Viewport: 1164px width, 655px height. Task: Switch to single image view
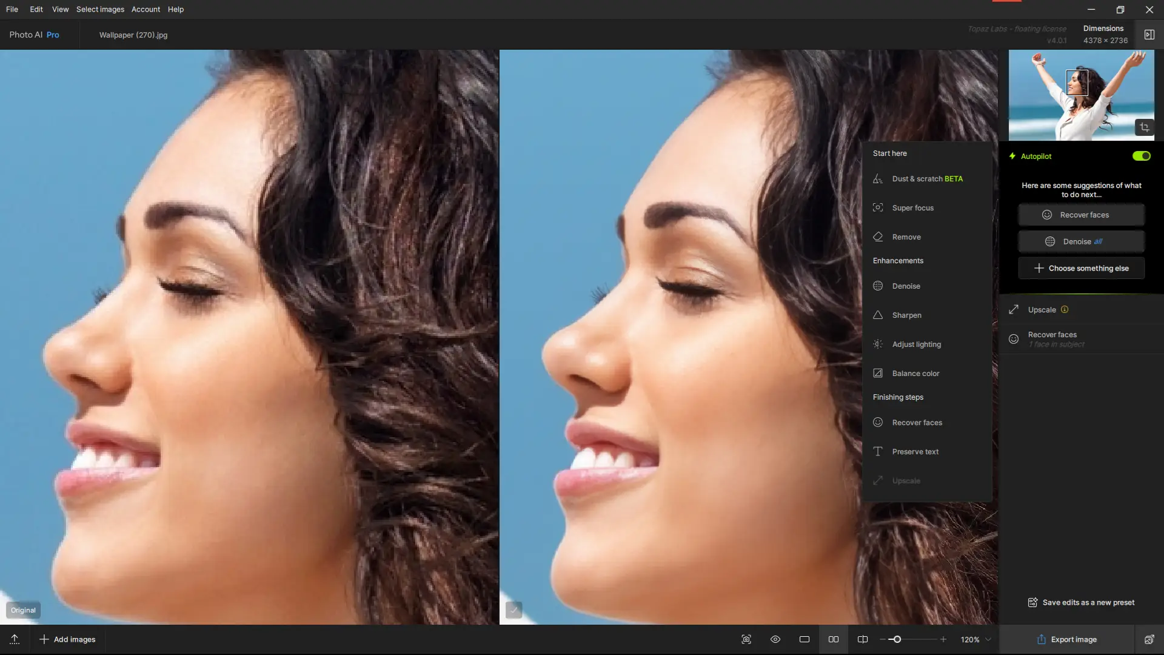[x=804, y=639]
